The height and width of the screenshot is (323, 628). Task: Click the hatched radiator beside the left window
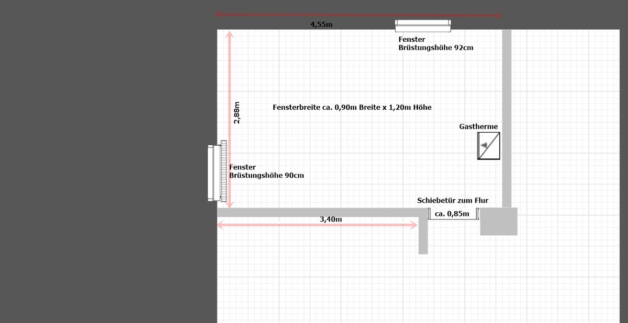point(223,171)
